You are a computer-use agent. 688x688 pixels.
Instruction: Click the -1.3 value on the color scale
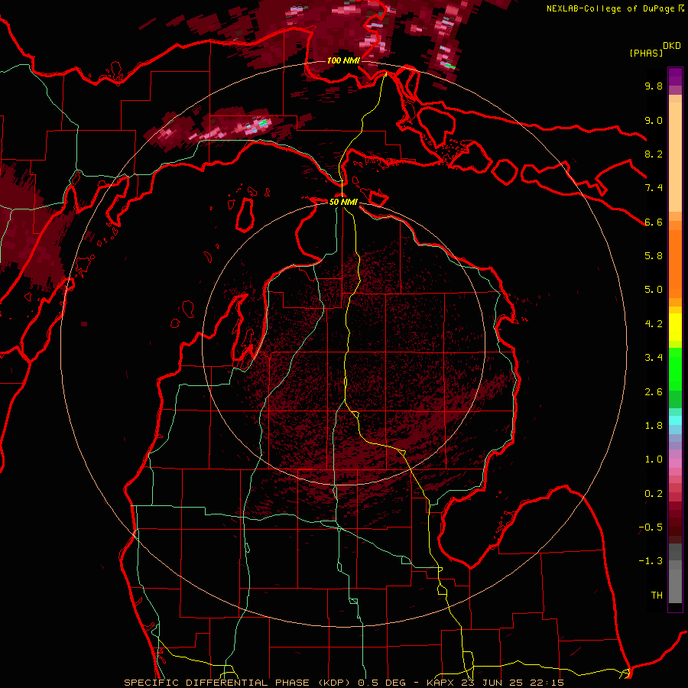pos(651,561)
